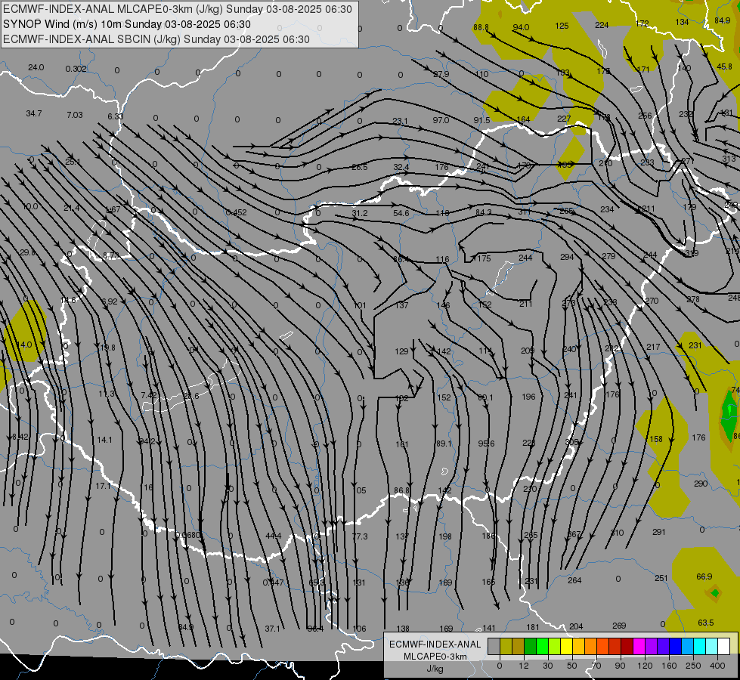Select the grid value 23.1
740x680 pixels.
click(400, 121)
